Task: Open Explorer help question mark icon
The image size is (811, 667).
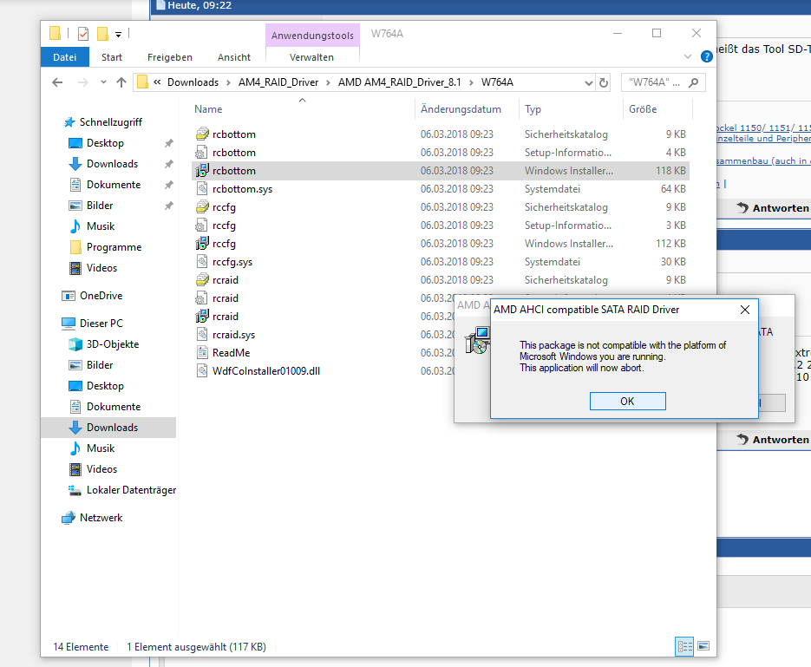Action: pos(707,56)
